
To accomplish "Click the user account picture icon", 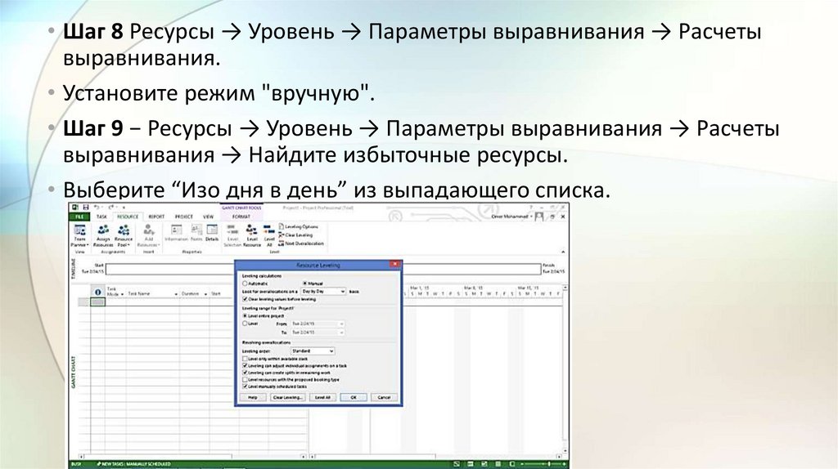I will [539, 217].
